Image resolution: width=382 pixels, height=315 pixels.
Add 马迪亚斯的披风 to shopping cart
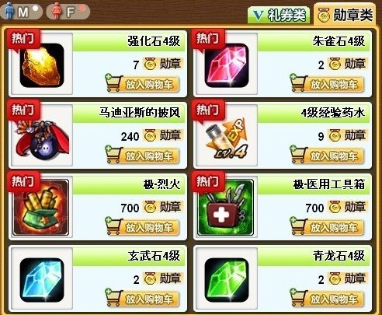click(x=142, y=155)
